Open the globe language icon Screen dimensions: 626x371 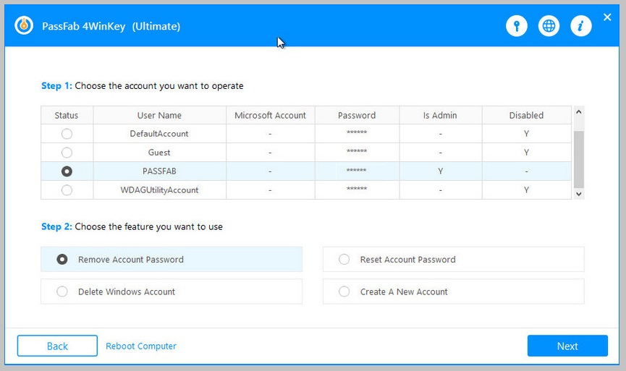[549, 26]
